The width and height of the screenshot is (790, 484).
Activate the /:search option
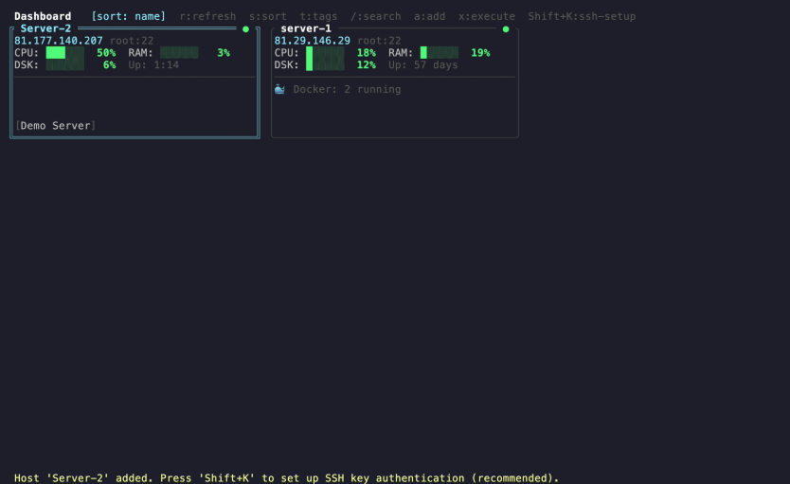(x=375, y=16)
